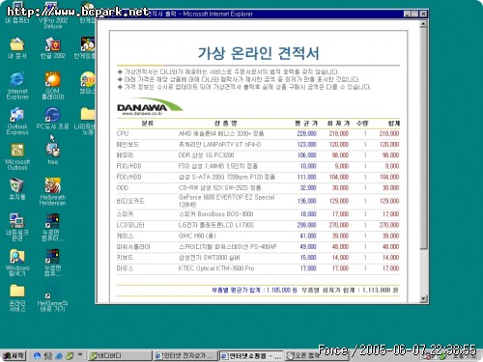This screenshot has width=483, height=362.
Task: Click the scrollbar down arrow in the browser
Action: pos(424,299)
